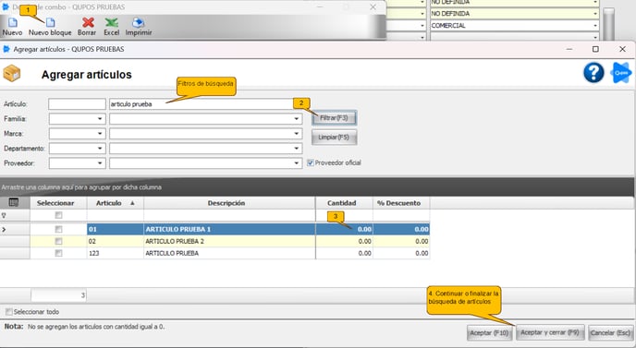Image resolution: width=636 pixels, height=348 pixels.
Task: Select checkbox for ARTICULO PRUEBA 1
Action: tap(59, 229)
